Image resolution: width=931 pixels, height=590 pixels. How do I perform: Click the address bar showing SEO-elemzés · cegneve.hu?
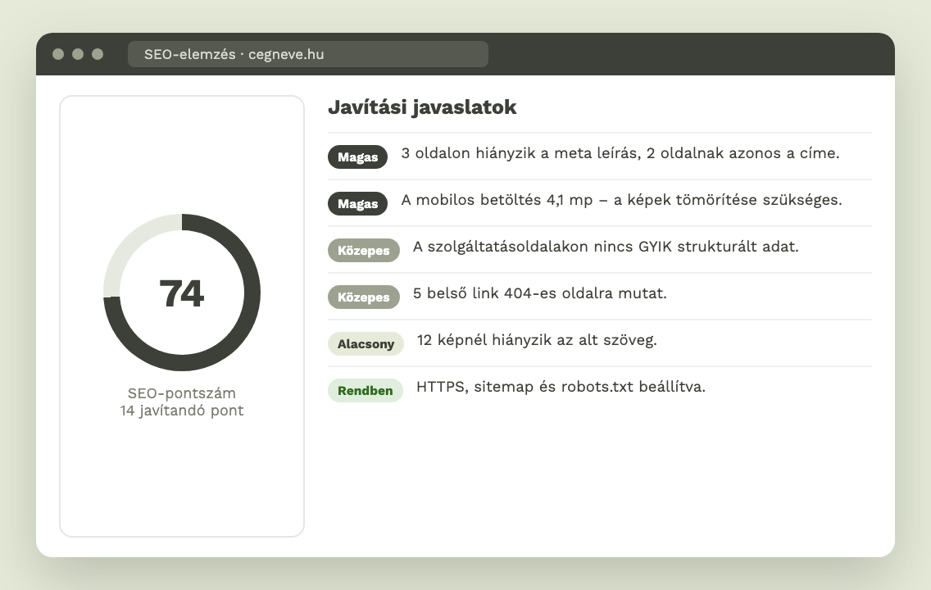pos(307,54)
